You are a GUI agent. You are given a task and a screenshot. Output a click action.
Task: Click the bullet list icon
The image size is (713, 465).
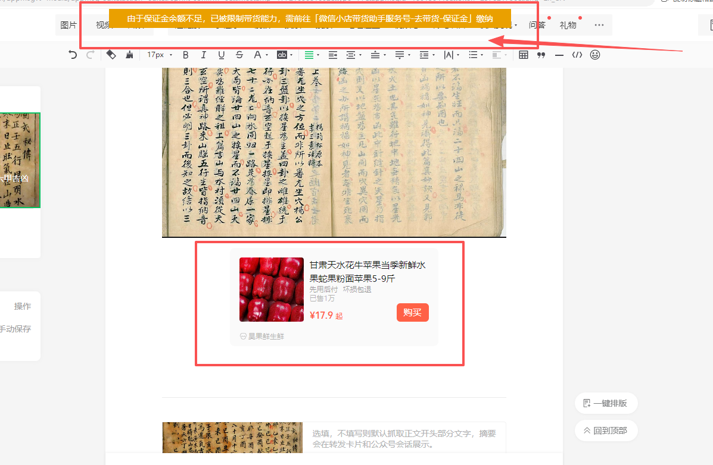(x=473, y=55)
